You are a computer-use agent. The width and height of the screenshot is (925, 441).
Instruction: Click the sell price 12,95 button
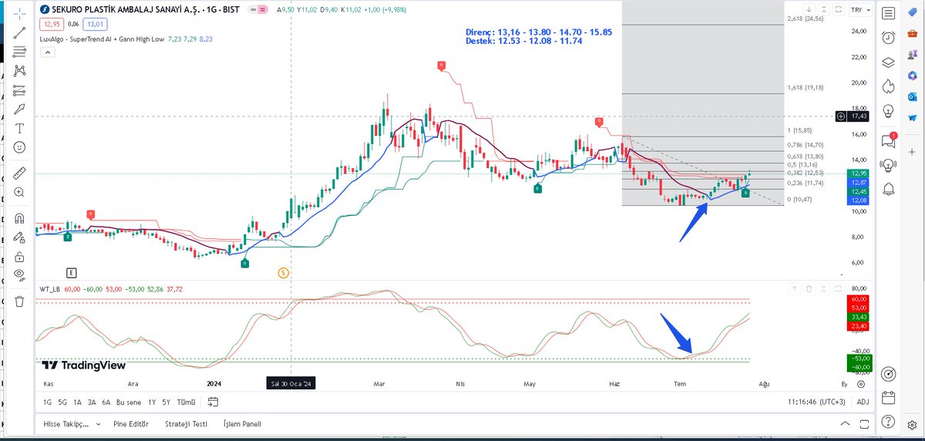[x=50, y=25]
